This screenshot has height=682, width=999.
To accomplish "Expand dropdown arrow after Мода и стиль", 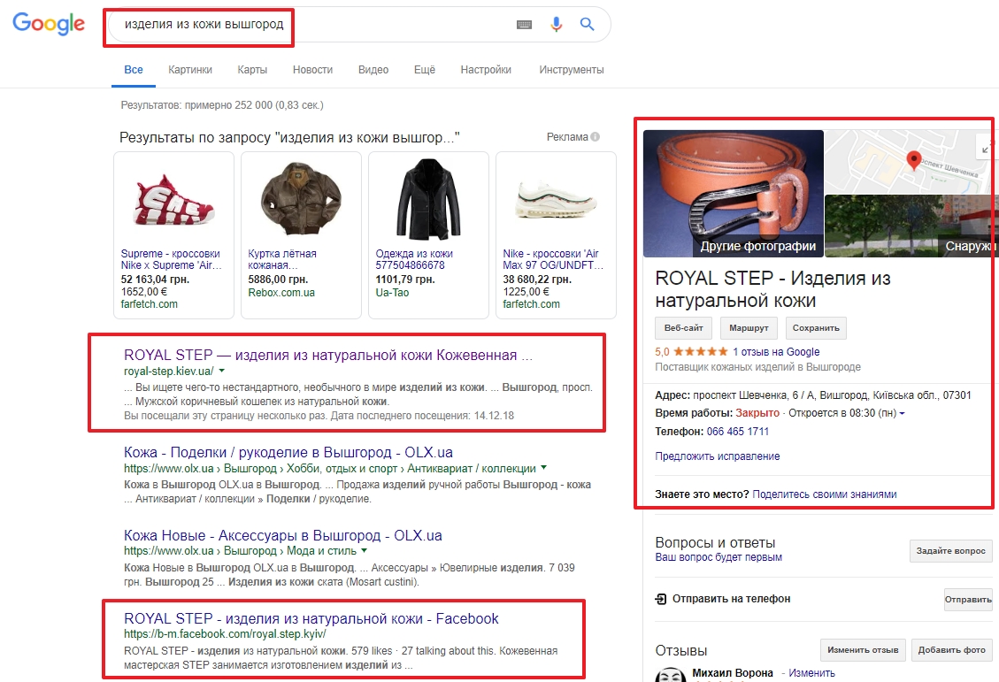I will (x=364, y=551).
